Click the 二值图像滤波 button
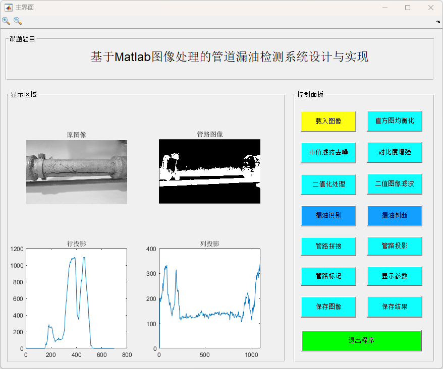Image resolution: width=443 pixels, height=369 pixels. 394,184
